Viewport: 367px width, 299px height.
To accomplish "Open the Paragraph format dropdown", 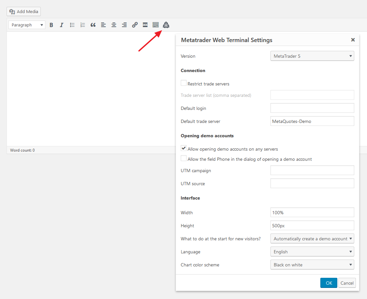I will click(27, 25).
